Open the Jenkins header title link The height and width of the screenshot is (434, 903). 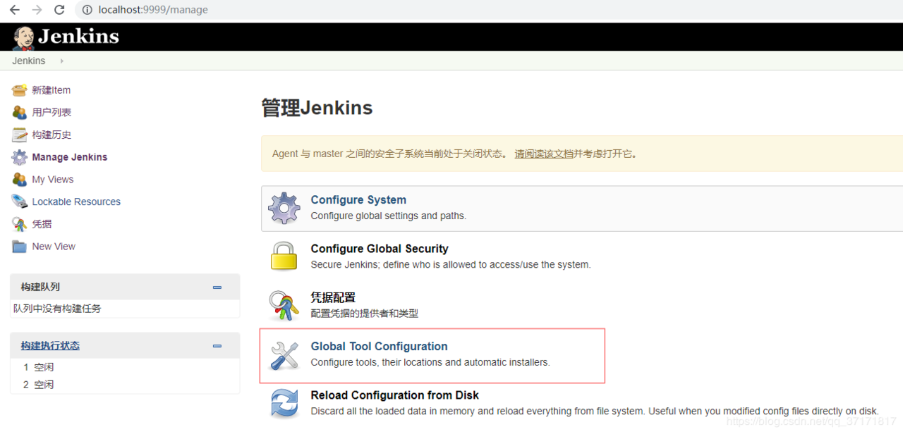(x=78, y=37)
